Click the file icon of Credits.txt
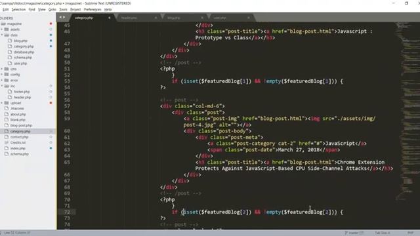Screen dimensions: 420x236 pos(7,143)
